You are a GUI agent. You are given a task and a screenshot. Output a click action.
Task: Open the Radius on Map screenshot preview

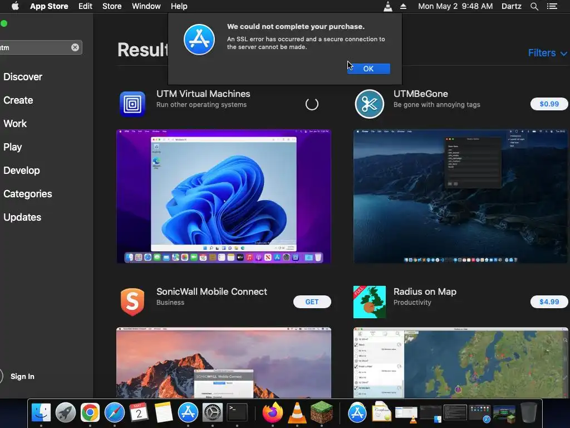coord(460,362)
